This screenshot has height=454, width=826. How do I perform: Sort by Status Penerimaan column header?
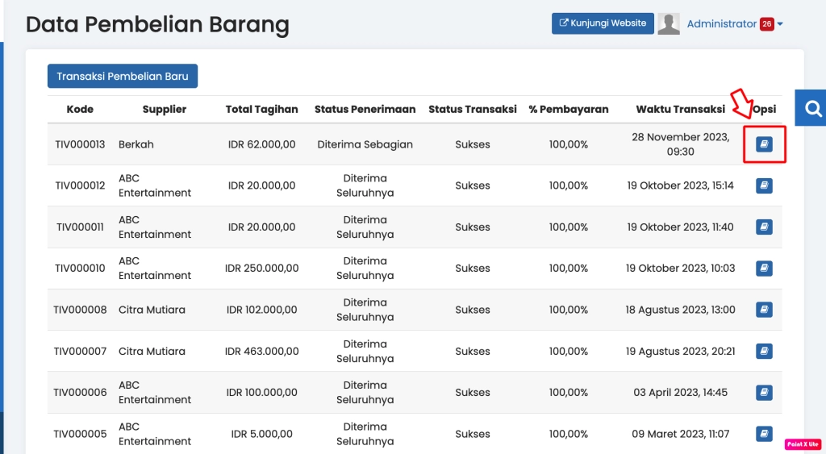[365, 110]
